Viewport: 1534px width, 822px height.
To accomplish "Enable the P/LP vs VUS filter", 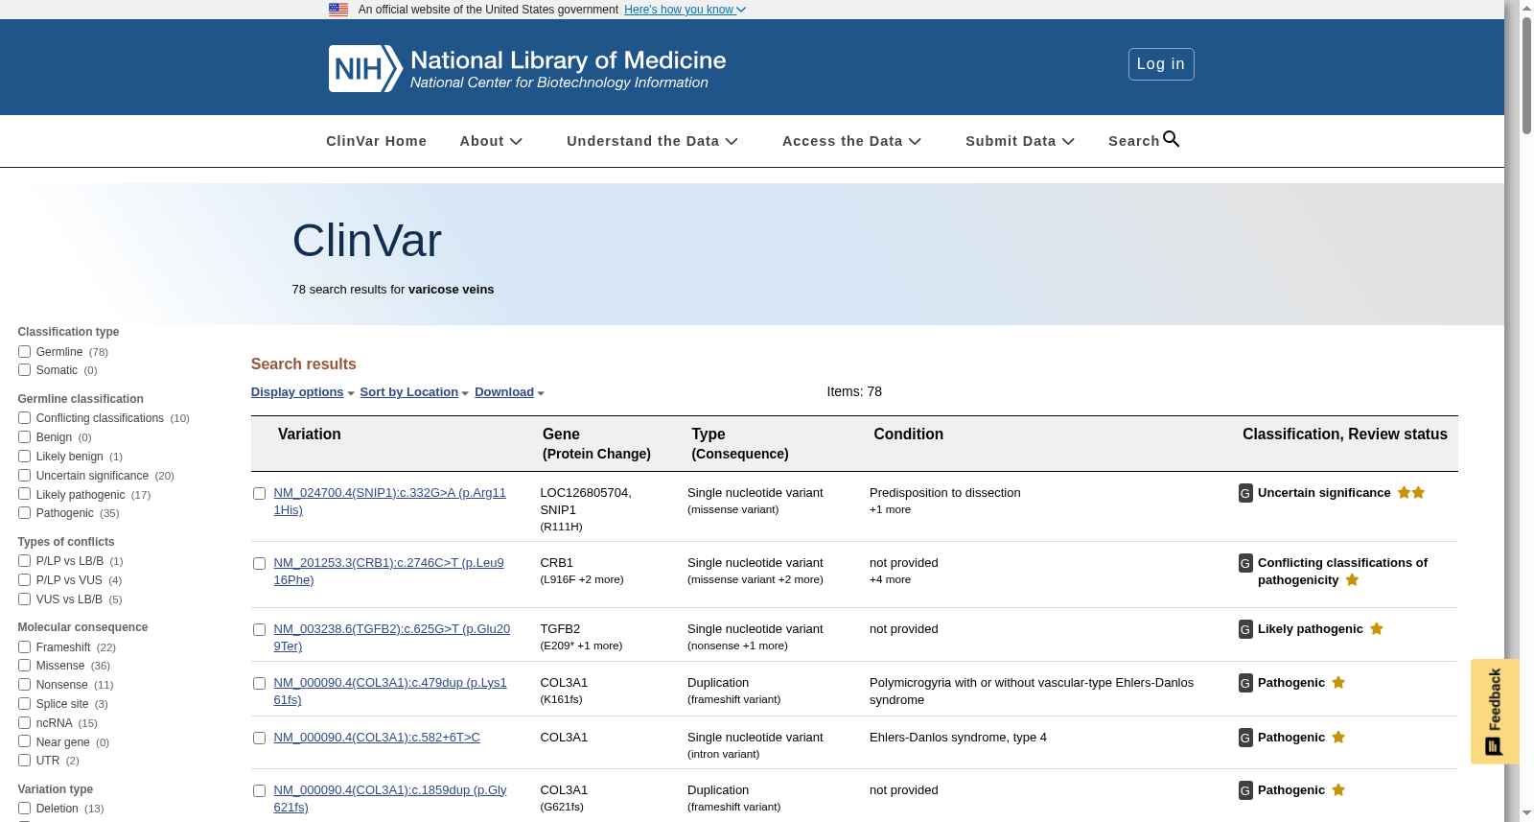I will [x=24, y=580].
